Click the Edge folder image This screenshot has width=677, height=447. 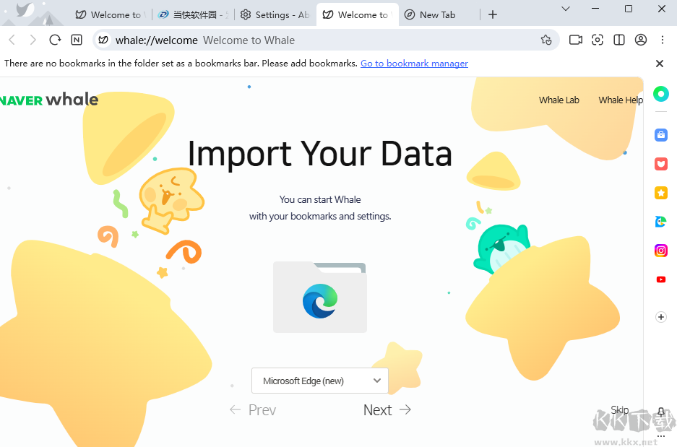click(x=320, y=298)
